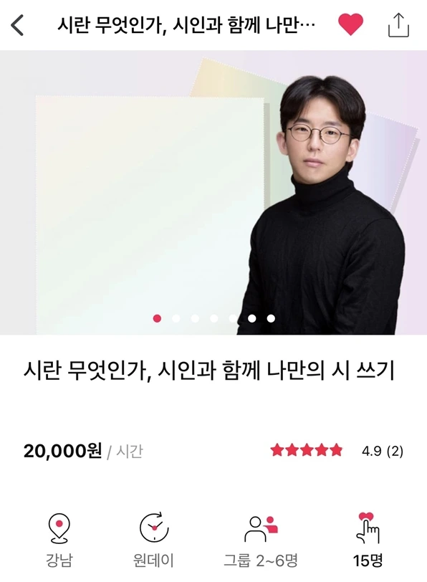The image size is (427, 582).
Task: Tap the class title 시란 무엇인가
Action: click(x=209, y=371)
